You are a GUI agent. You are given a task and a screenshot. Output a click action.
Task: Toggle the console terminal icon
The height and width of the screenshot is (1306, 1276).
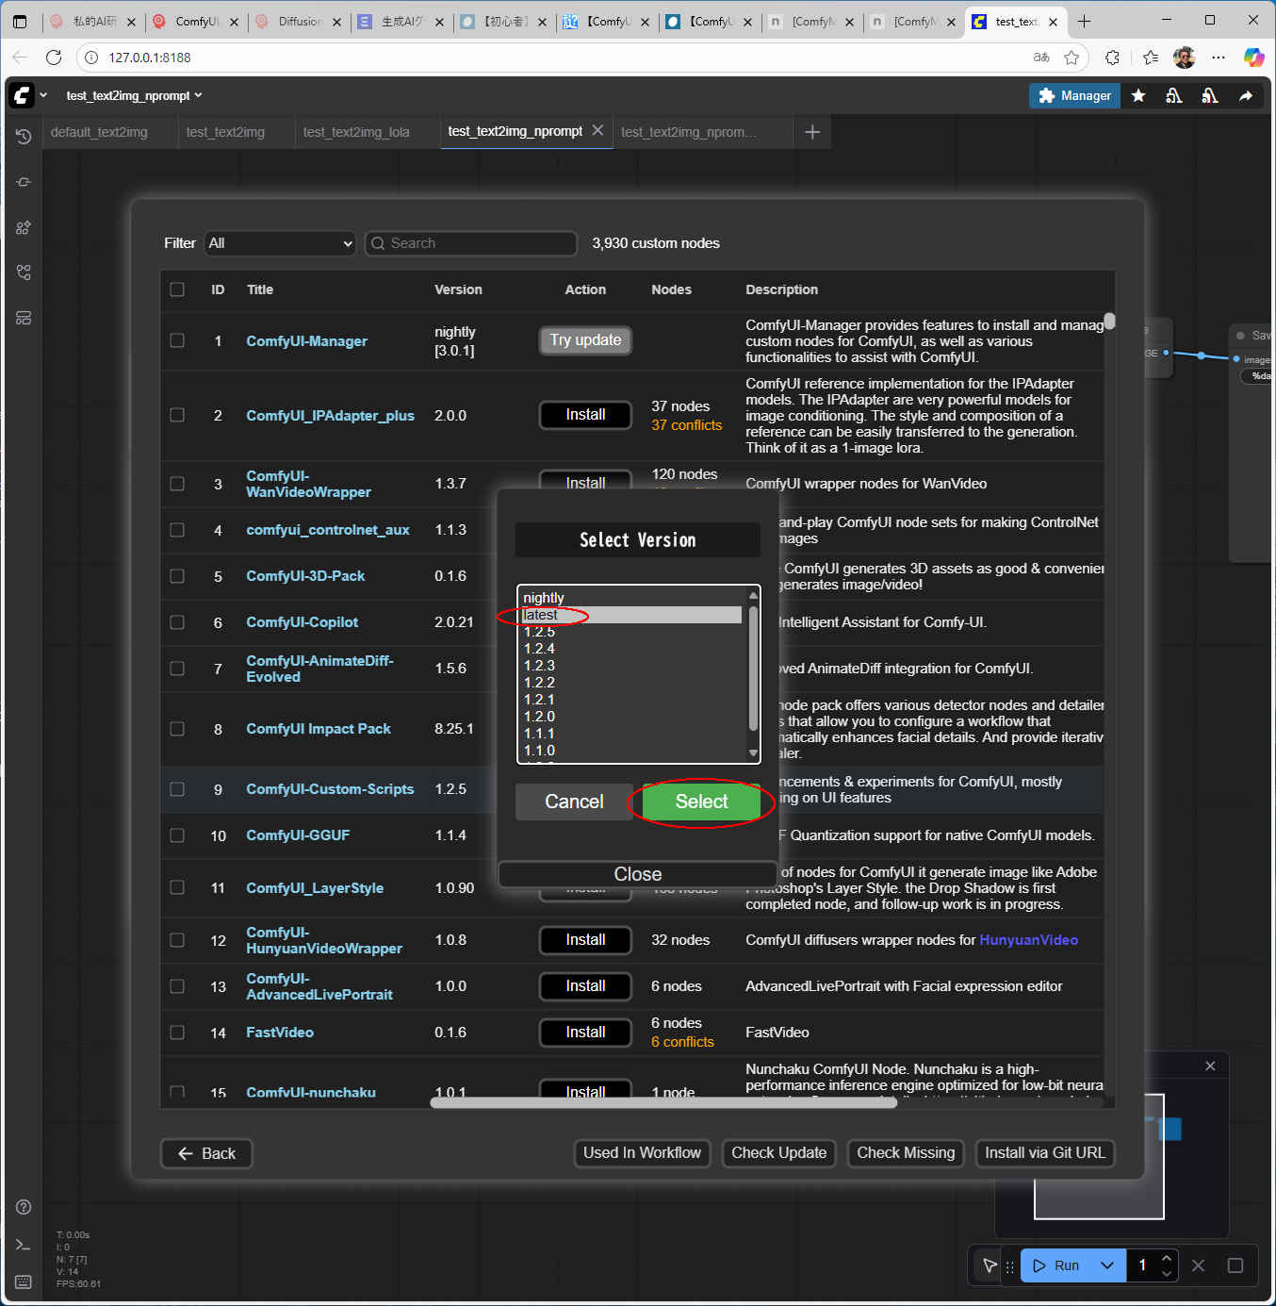coord(24,1245)
